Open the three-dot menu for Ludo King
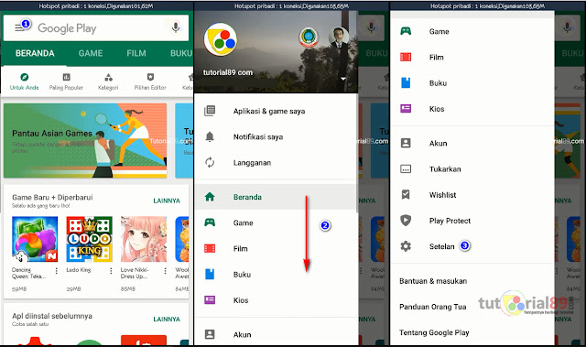This screenshot has height=347, width=586. (x=111, y=271)
